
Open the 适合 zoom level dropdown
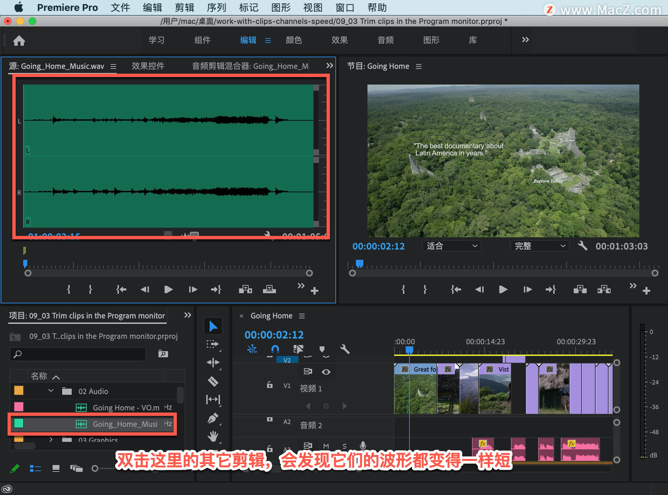tap(451, 246)
